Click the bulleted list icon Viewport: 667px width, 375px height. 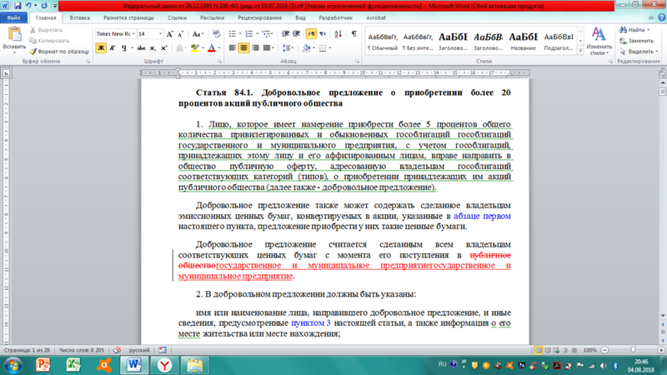tap(233, 34)
